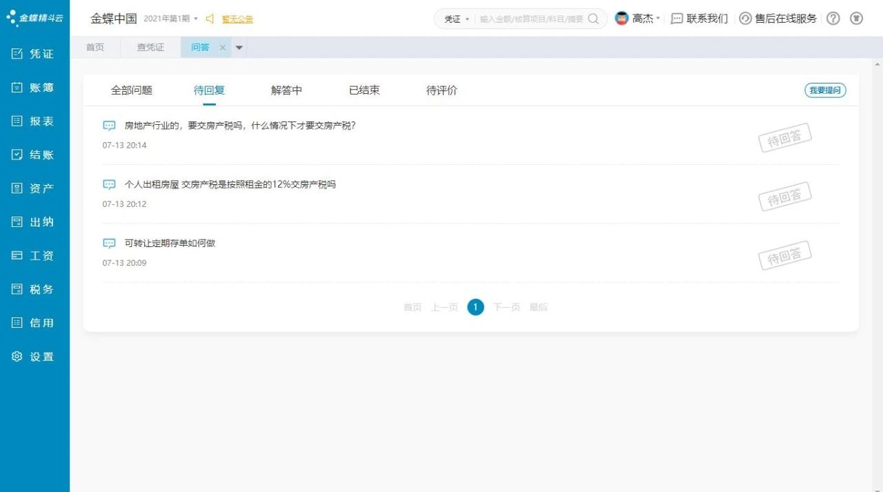
Task: Click the 我要提问 button
Action: [825, 90]
